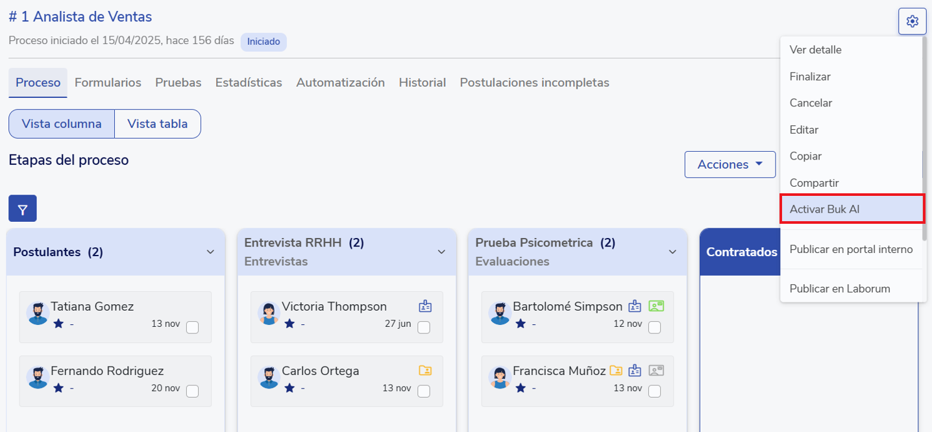This screenshot has width=932, height=432.
Task: Switch to the Estadísticas tab
Action: click(249, 82)
